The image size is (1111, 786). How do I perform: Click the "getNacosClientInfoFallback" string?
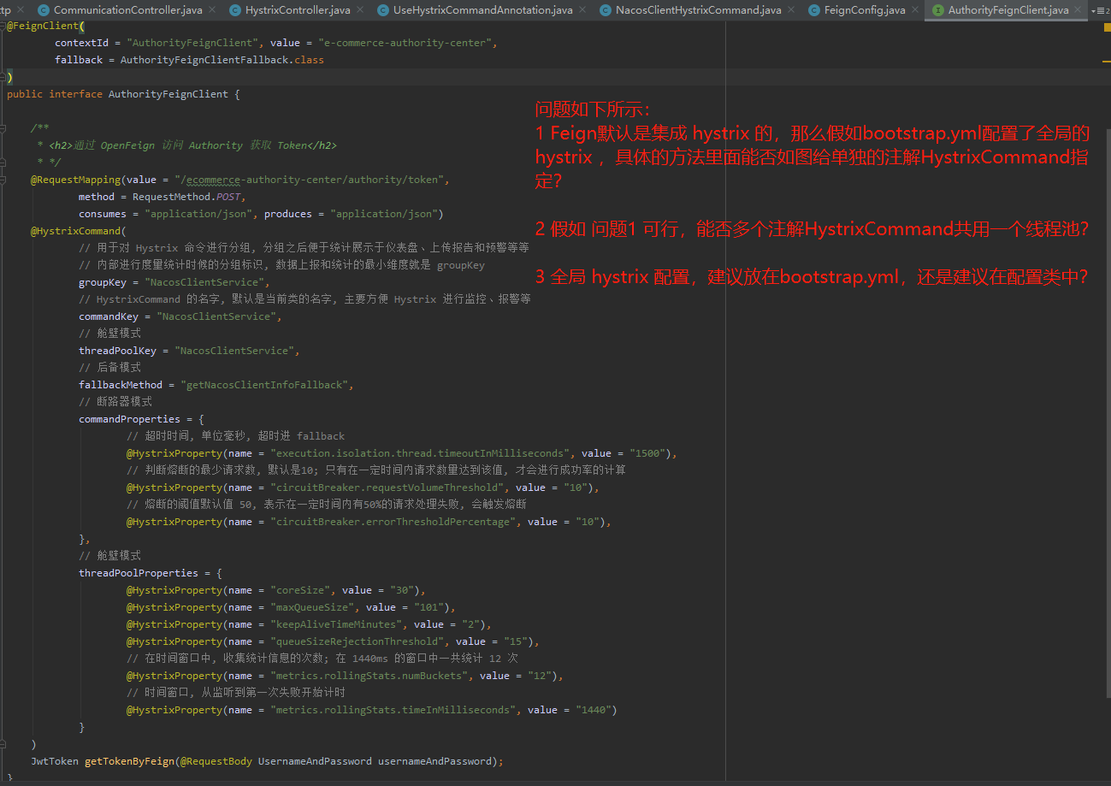(x=265, y=385)
